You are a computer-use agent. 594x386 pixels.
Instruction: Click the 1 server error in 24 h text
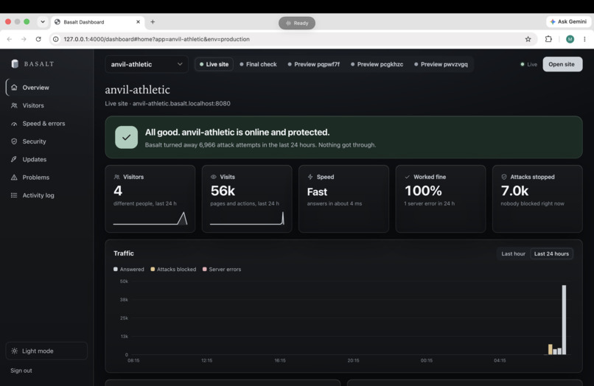(429, 204)
